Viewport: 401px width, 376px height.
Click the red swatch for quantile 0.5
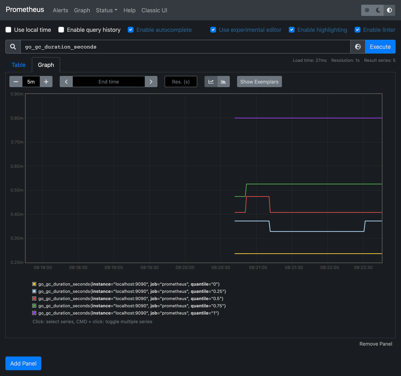[x=34, y=298]
